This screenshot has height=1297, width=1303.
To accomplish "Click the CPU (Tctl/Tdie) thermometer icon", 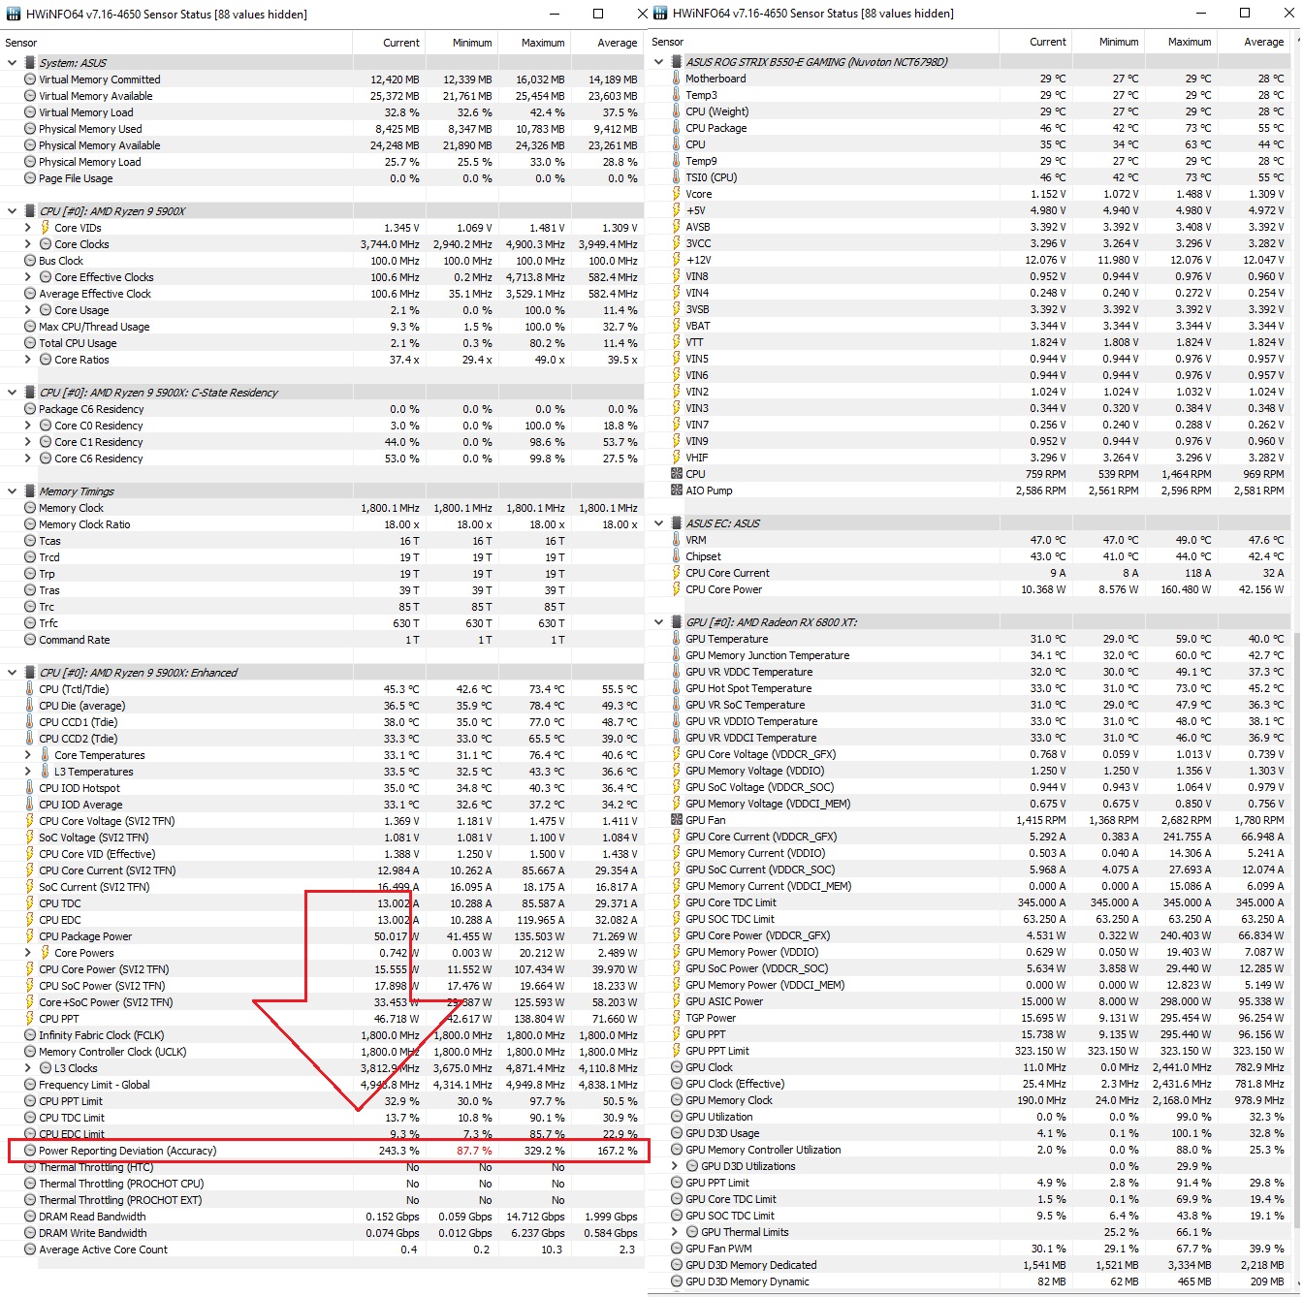I will pos(30,689).
